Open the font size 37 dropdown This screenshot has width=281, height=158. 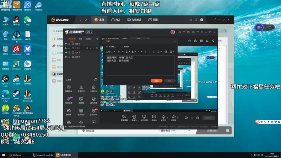[120, 52]
